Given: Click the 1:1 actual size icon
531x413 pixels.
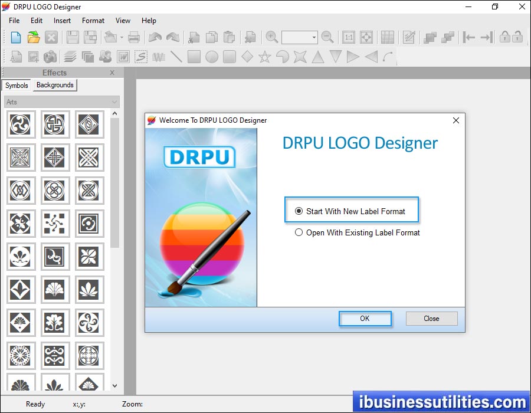Looking at the screenshot, I should (x=349, y=37).
